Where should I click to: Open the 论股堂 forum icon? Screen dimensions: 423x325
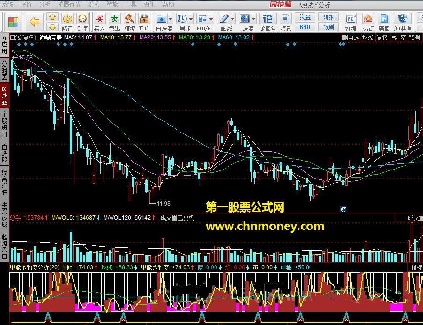point(268,22)
